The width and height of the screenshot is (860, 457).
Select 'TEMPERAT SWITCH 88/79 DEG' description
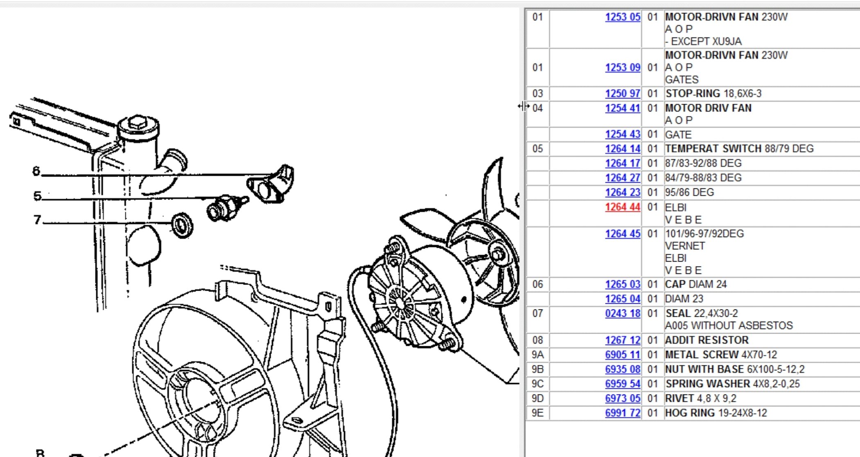[x=739, y=149]
